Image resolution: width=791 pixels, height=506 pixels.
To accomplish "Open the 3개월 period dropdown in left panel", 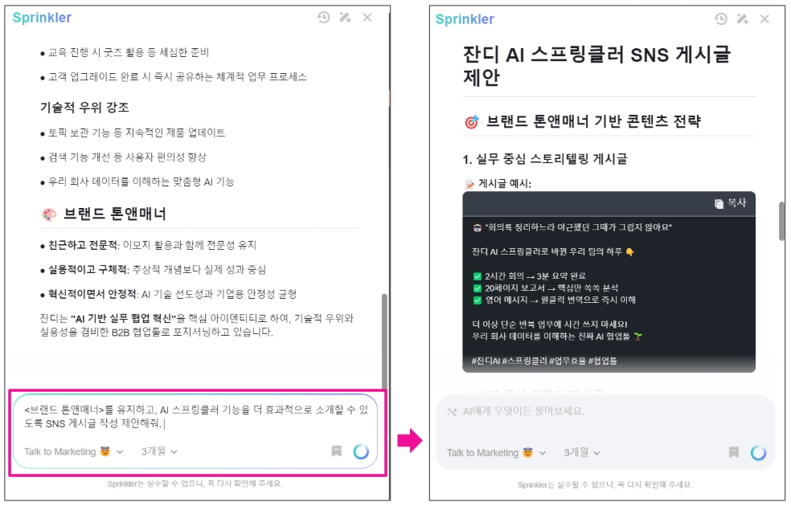I will tap(159, 451).
